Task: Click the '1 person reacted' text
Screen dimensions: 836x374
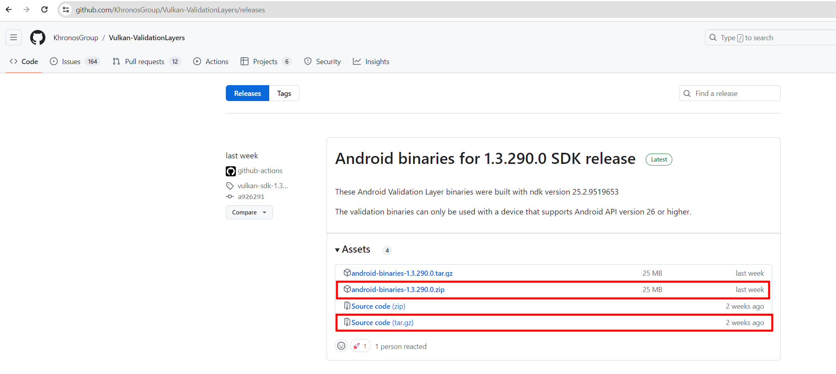Action: 401,347
